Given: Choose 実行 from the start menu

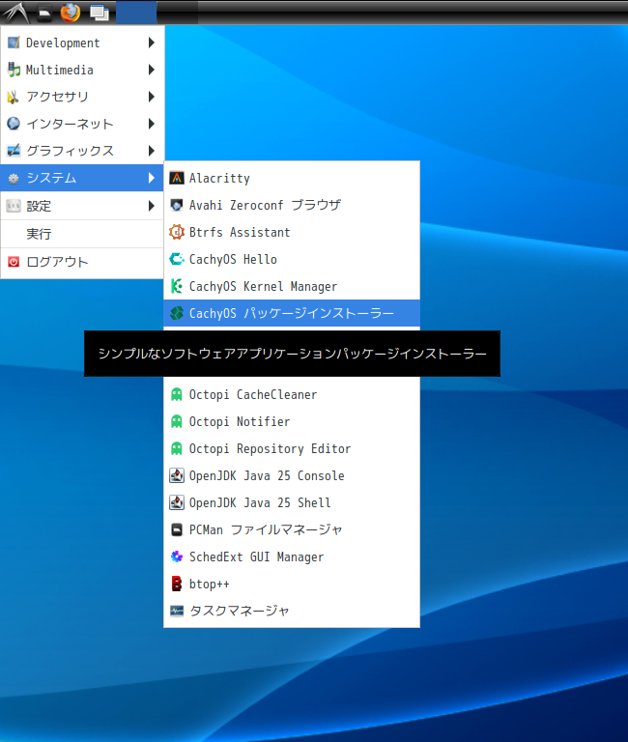Looking at the screenshot, I should (82, 234).
